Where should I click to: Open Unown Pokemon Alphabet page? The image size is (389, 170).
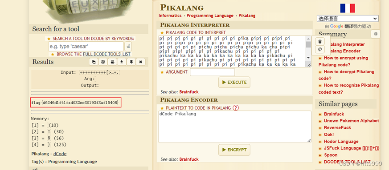pyautogui.click(x=351, y=121)
